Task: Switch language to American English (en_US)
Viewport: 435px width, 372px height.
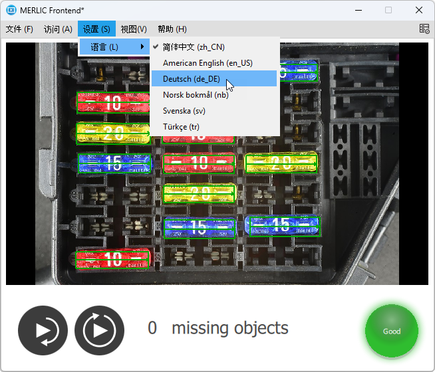Action: 208,62
